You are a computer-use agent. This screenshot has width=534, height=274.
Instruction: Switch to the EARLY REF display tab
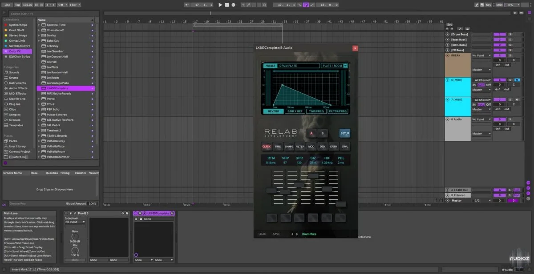point(295,111)
